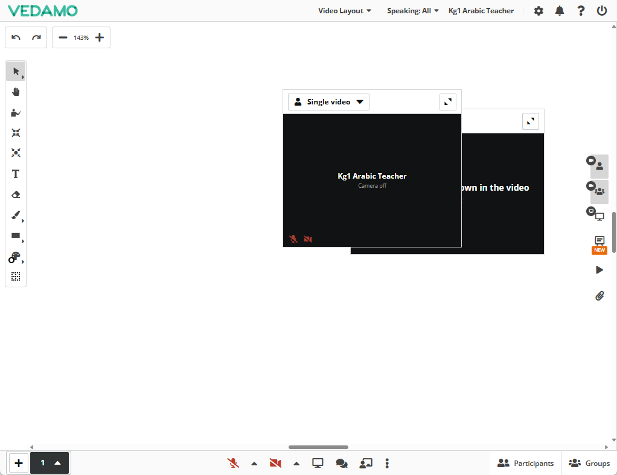Open the chat bubbles icon
The height and width of the screenshot is (475, 617).
(x=342, y=463)
